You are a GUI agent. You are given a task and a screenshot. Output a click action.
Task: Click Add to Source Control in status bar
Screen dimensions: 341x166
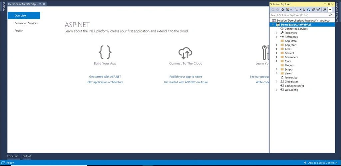(x=321, y=163)
